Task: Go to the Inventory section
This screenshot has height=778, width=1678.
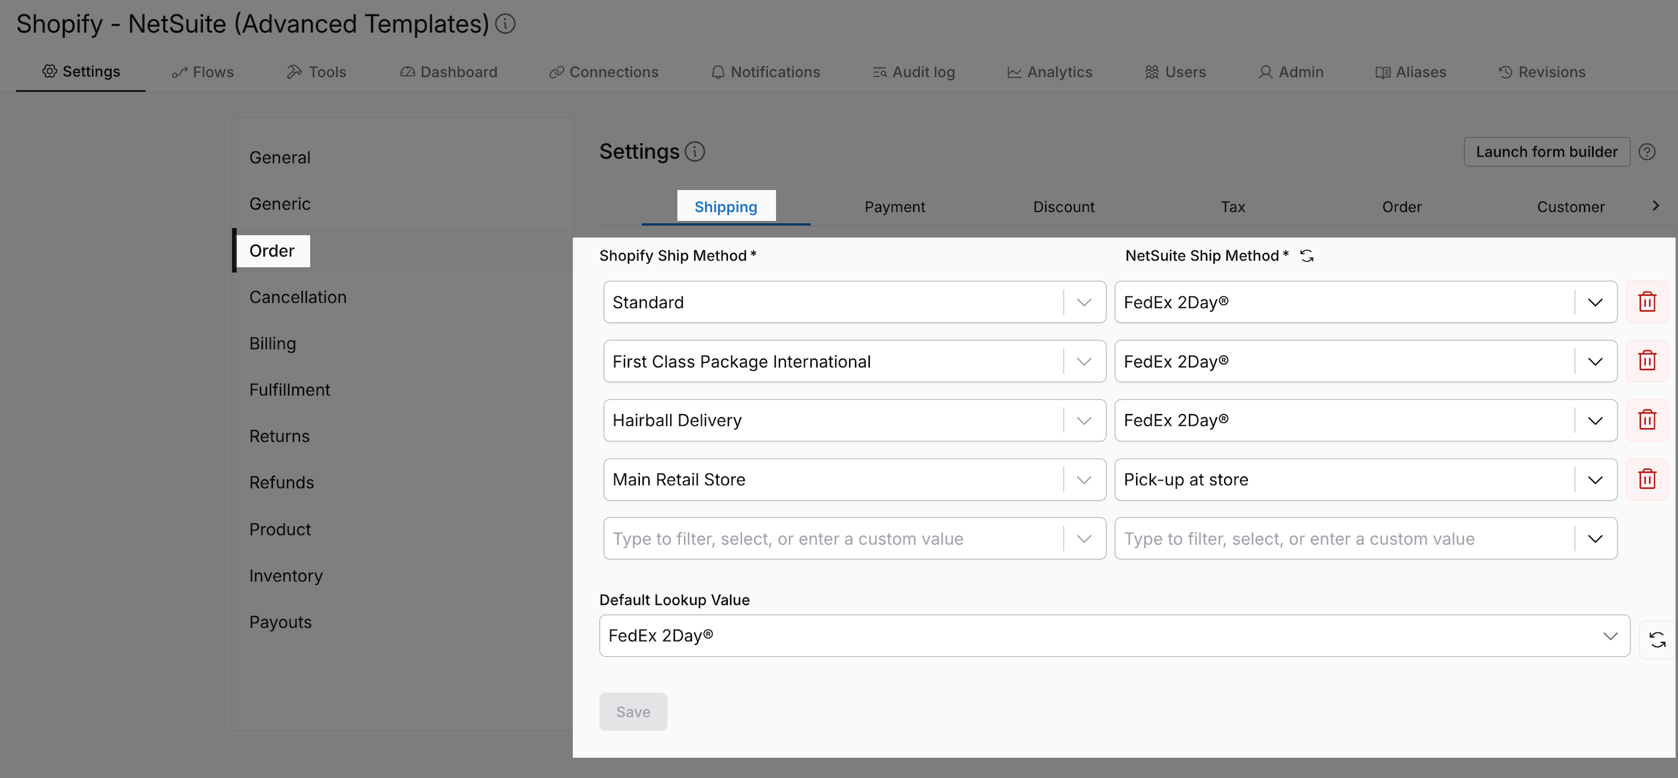Action: 285,575
